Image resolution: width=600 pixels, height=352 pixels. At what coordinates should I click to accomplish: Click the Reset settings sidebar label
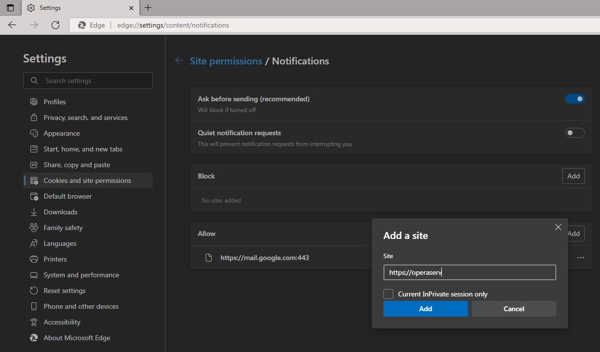64,291
